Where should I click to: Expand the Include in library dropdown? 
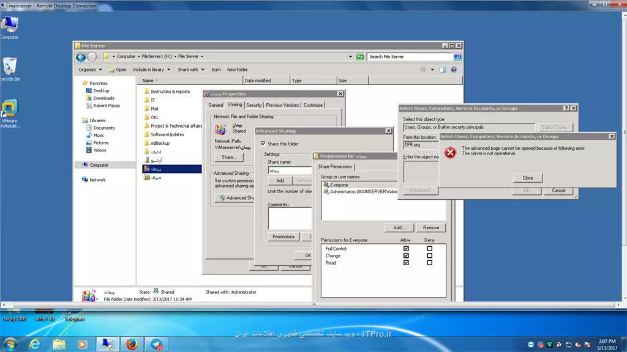click(152, 70)
